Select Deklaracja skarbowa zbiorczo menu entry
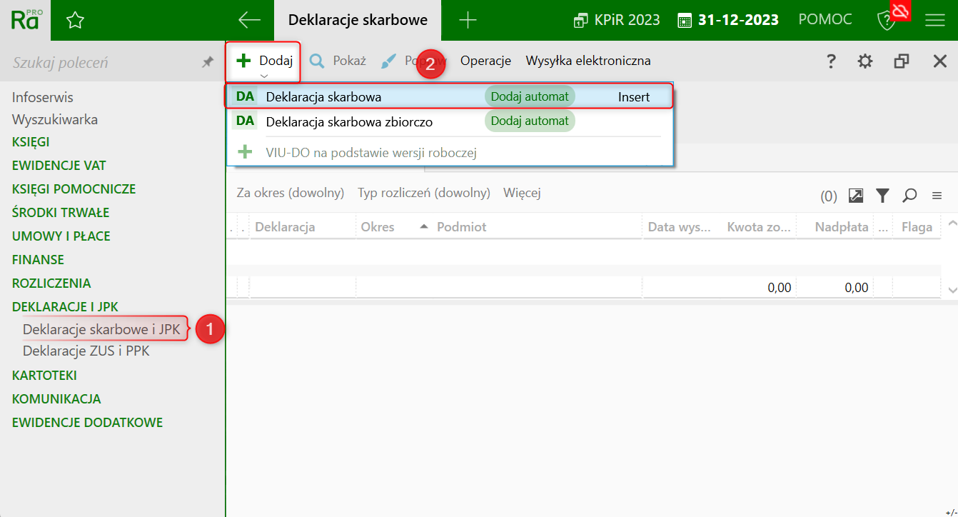 [450, 121]
